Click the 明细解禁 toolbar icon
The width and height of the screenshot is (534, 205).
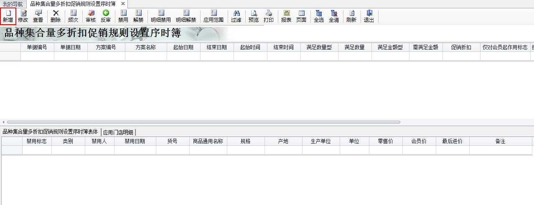tap(186, 16)
